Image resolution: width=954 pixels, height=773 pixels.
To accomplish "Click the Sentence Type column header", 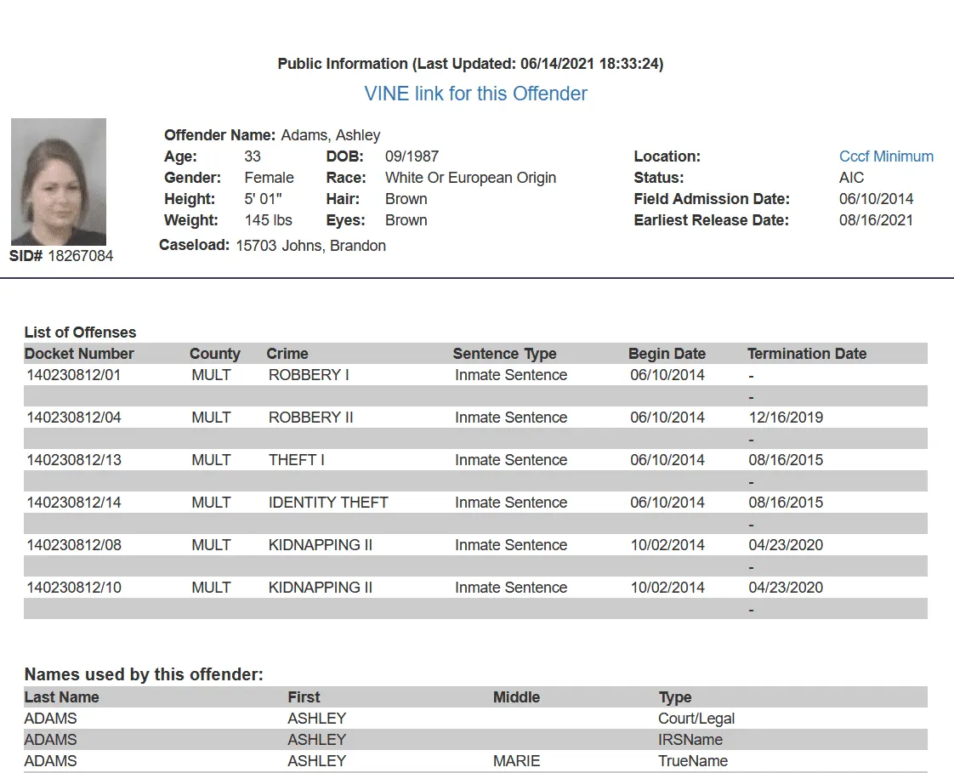I will (x=504, y=354).
